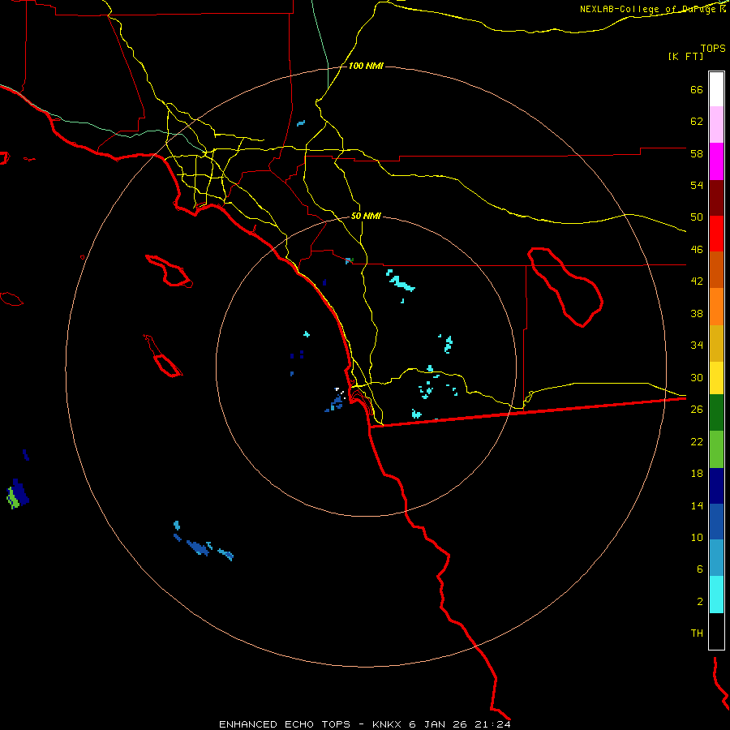The image size is (730, 730).
Task: Click the "21:24" timestamp in caption
Action: click(492, 724)
